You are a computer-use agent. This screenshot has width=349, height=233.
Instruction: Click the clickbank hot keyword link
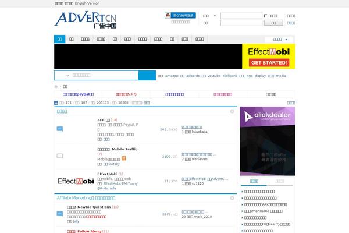[230, 76]
